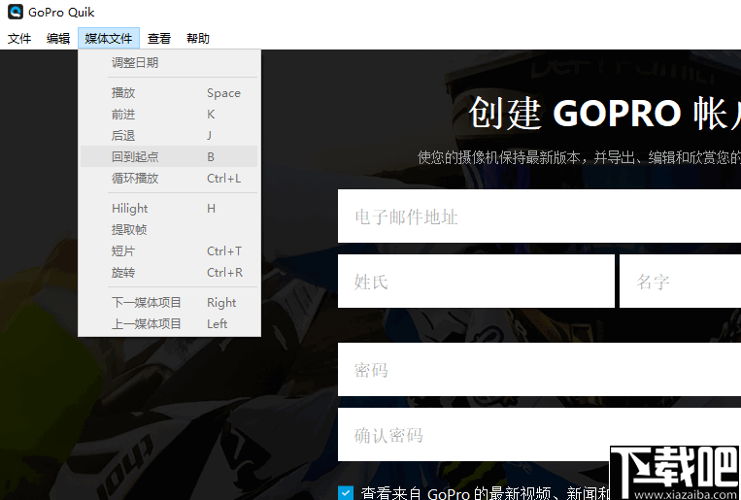Open the 文件 menu
Screen dimensions: 741x500
(x=19, y=38)
